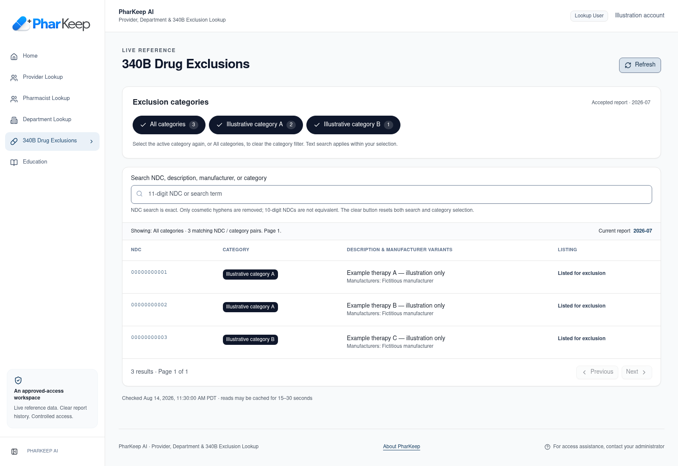Click the Department Lookup building icon
This screenshot has width=678, height=466.
tap(14, 120)
